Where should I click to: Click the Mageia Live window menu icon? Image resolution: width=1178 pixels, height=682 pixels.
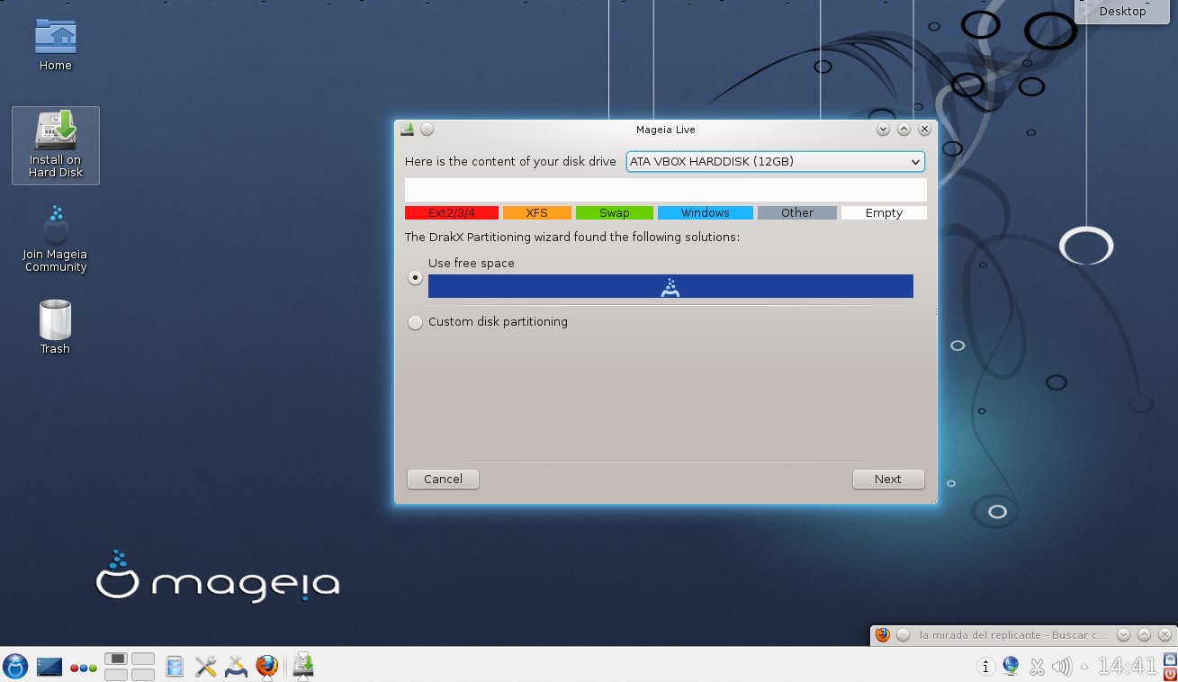pos(408,129)
